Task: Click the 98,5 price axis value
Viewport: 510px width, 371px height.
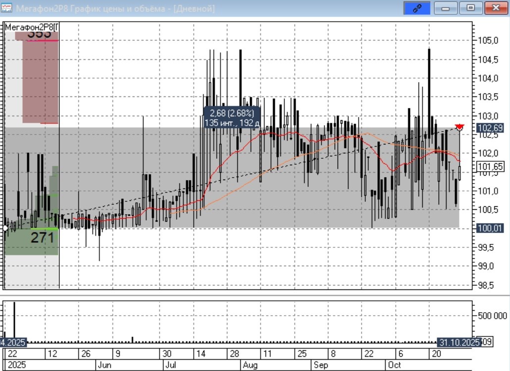Action: click(486, 285)
